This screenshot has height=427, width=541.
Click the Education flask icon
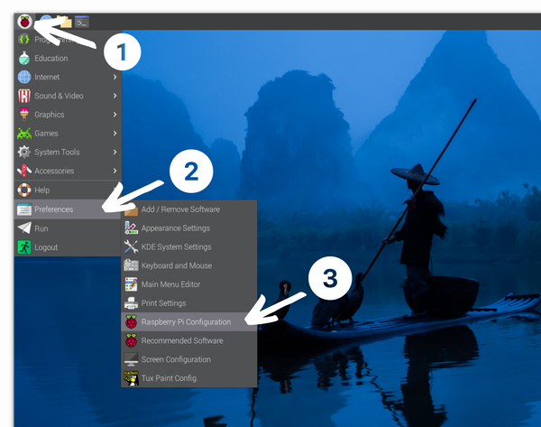(x=24, y=59)
